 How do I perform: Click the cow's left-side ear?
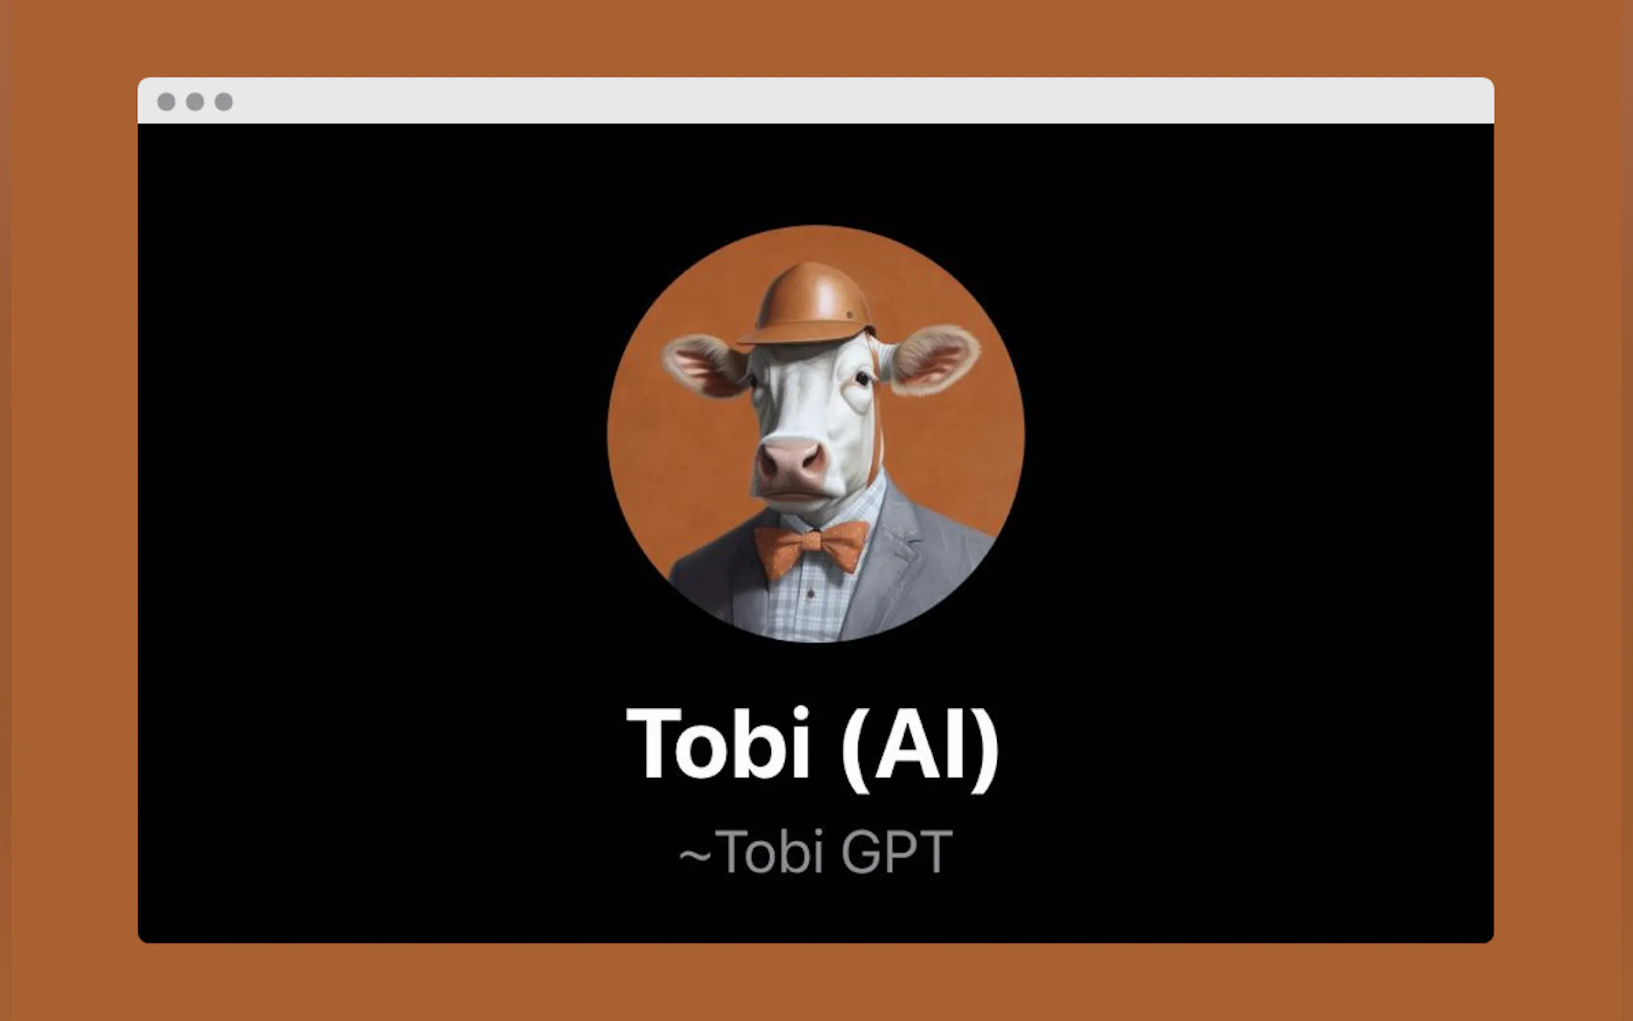click(705, 365)
